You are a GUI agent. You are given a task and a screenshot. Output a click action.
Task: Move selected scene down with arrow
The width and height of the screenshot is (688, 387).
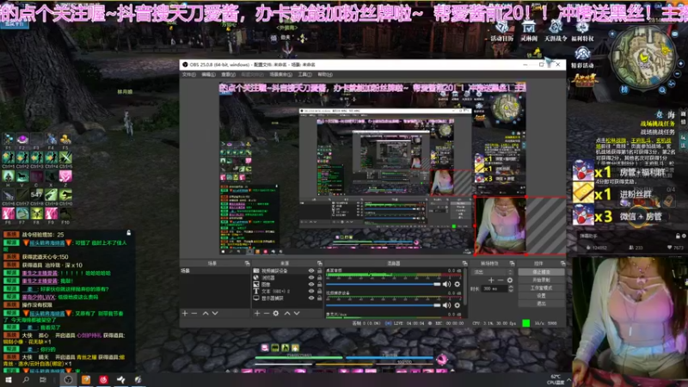tap(215, 313)
